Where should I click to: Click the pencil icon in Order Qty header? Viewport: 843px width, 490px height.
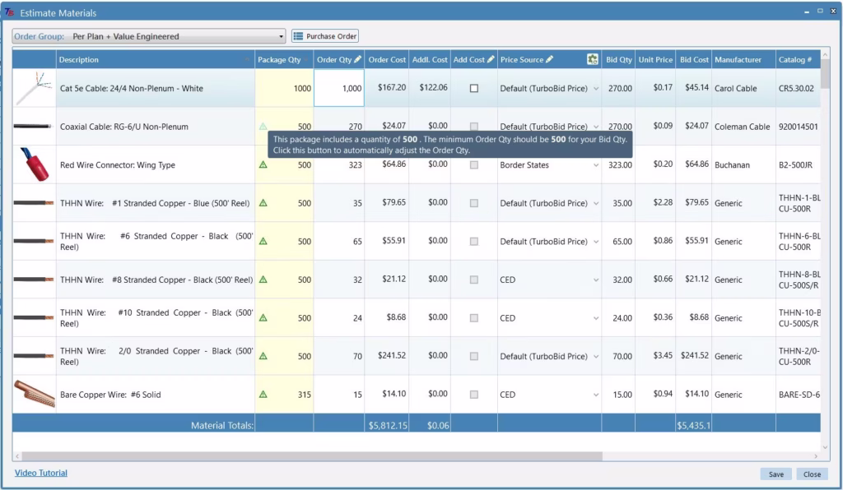click(x=357, y=59)
